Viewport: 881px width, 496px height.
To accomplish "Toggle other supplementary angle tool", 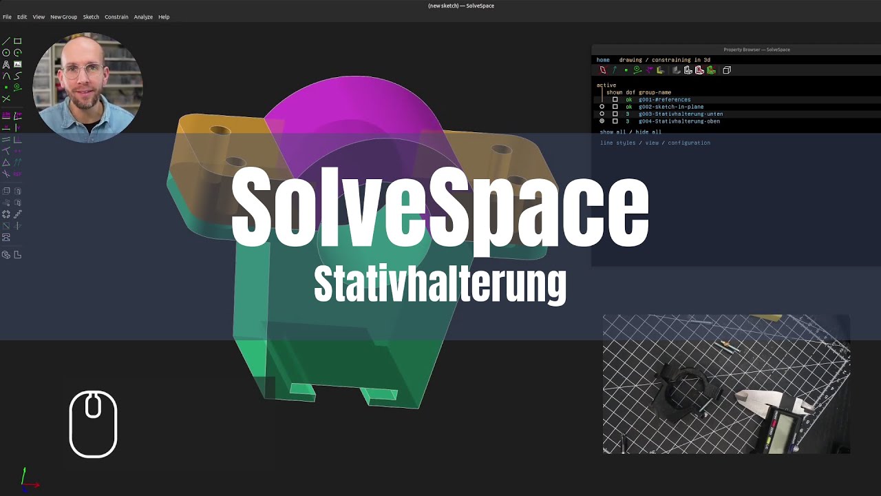I will [x=6, y=174].
